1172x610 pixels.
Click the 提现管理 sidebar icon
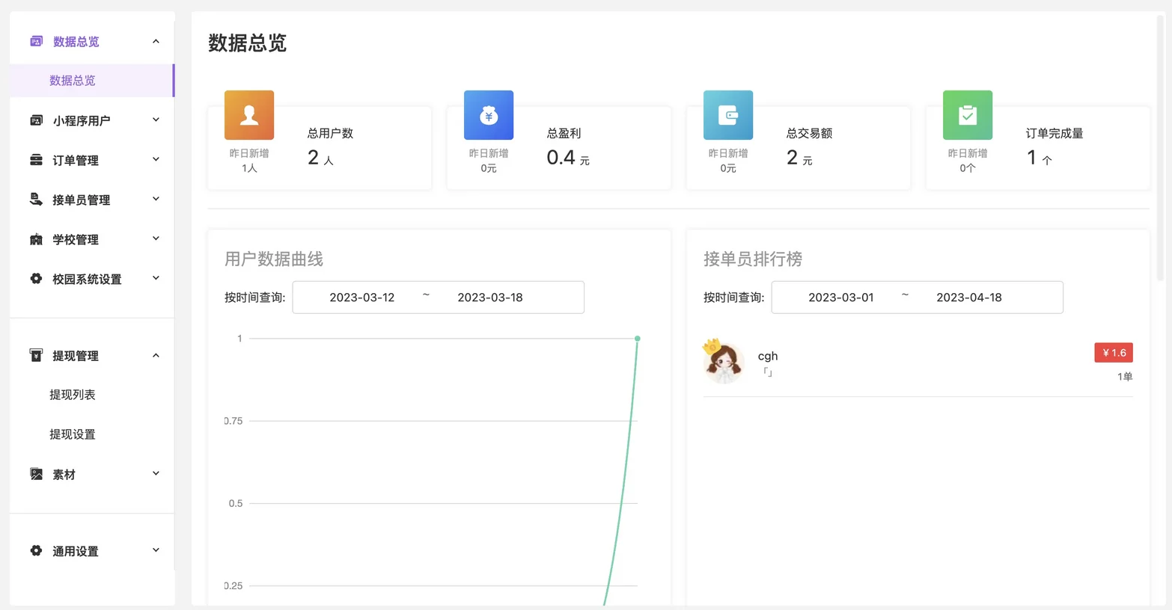coord(35,356)
